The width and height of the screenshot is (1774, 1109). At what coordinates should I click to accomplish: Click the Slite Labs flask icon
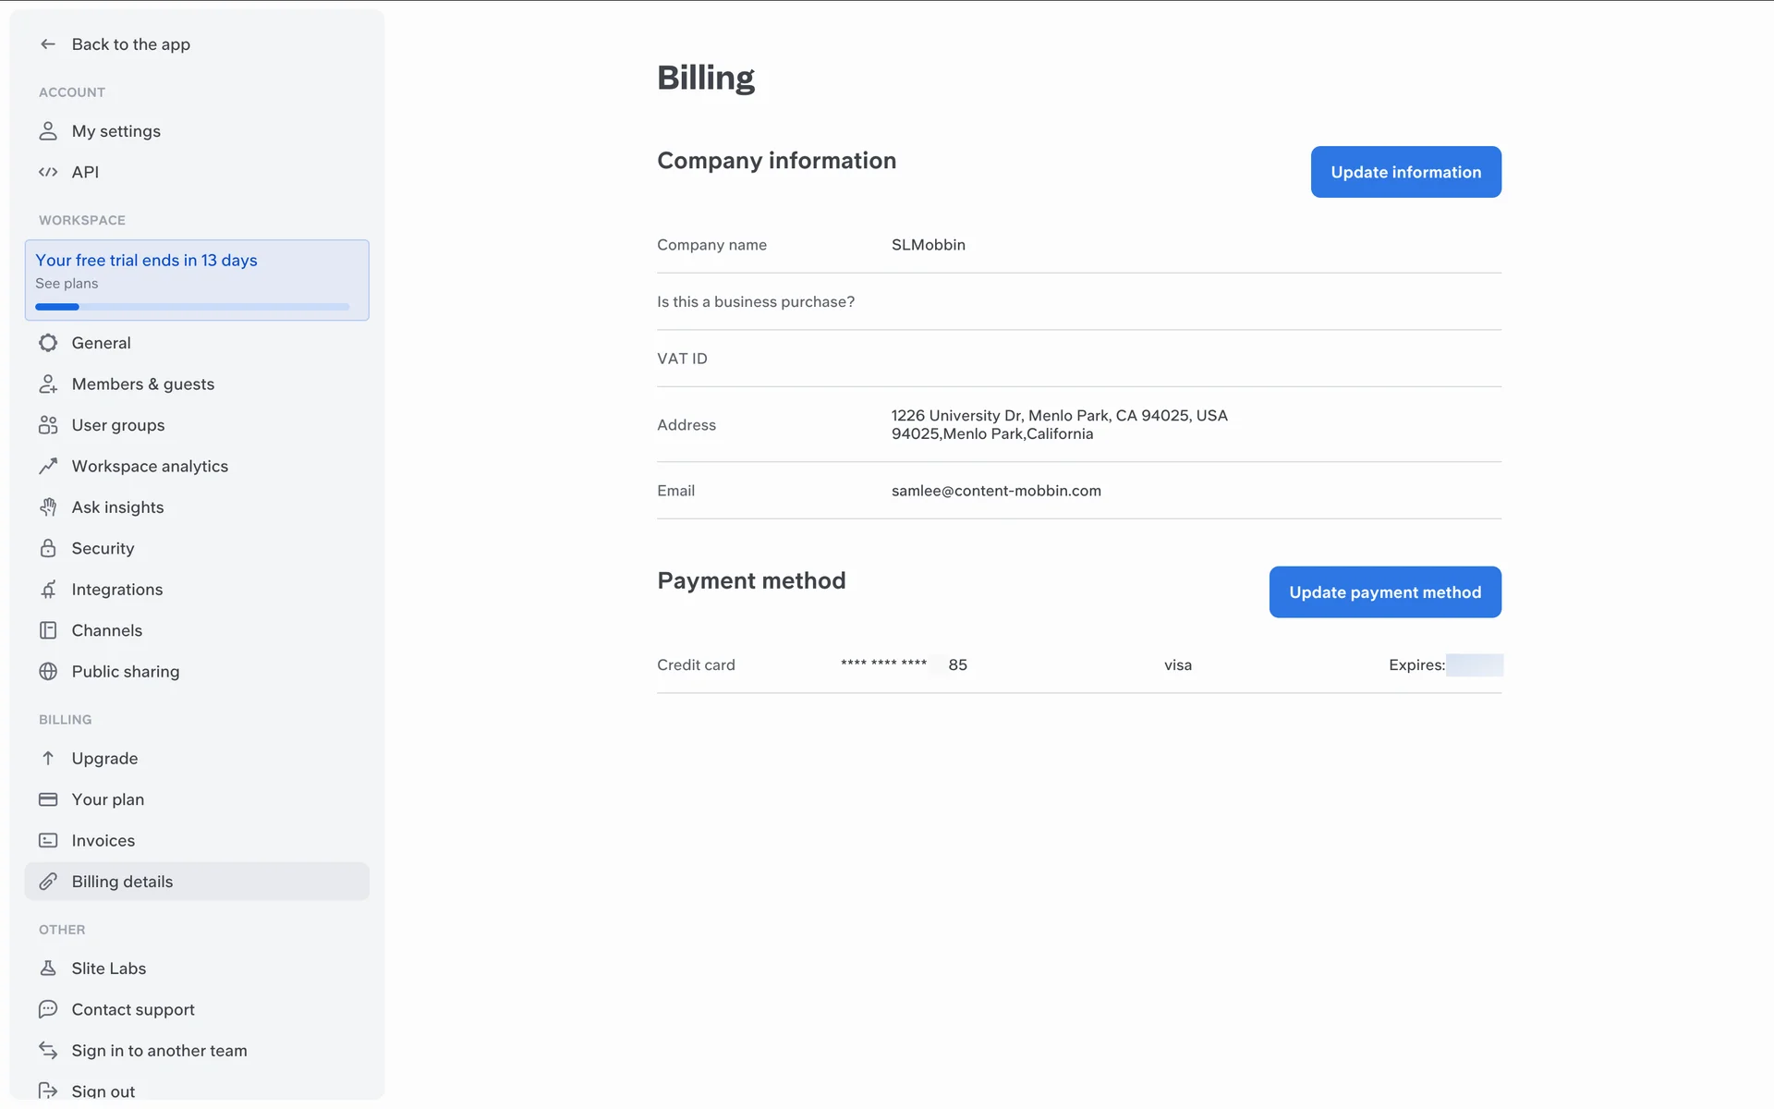[x=48, y=969]
